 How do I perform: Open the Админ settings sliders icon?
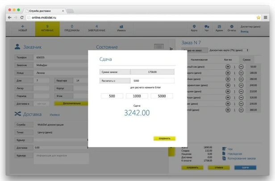click(219, 26)
